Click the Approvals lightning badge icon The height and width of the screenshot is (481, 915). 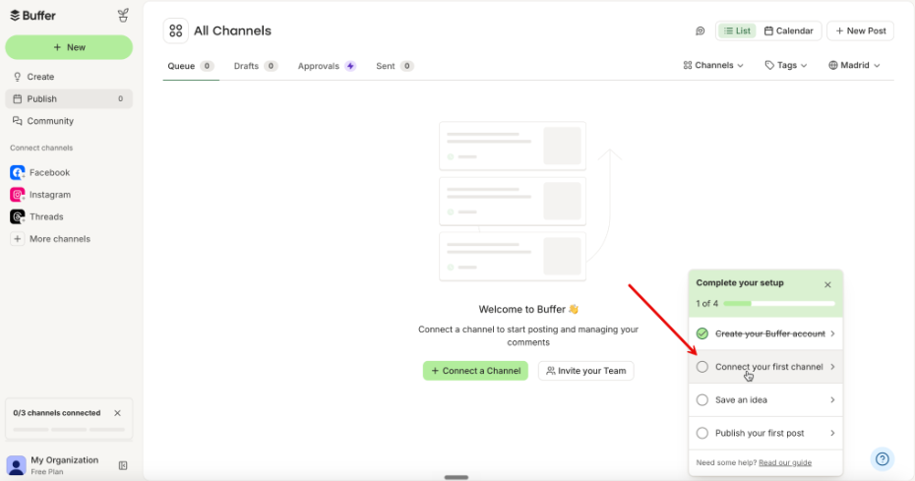tap(350, 66)
